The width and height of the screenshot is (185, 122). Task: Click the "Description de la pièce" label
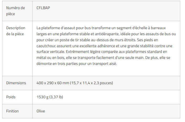[x=16, y=31]
